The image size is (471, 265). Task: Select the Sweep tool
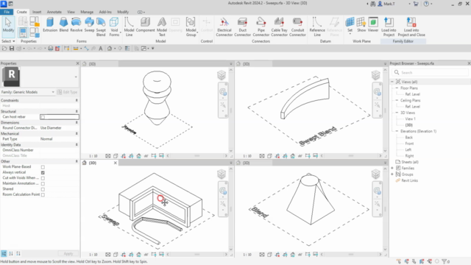coord(89,24)
